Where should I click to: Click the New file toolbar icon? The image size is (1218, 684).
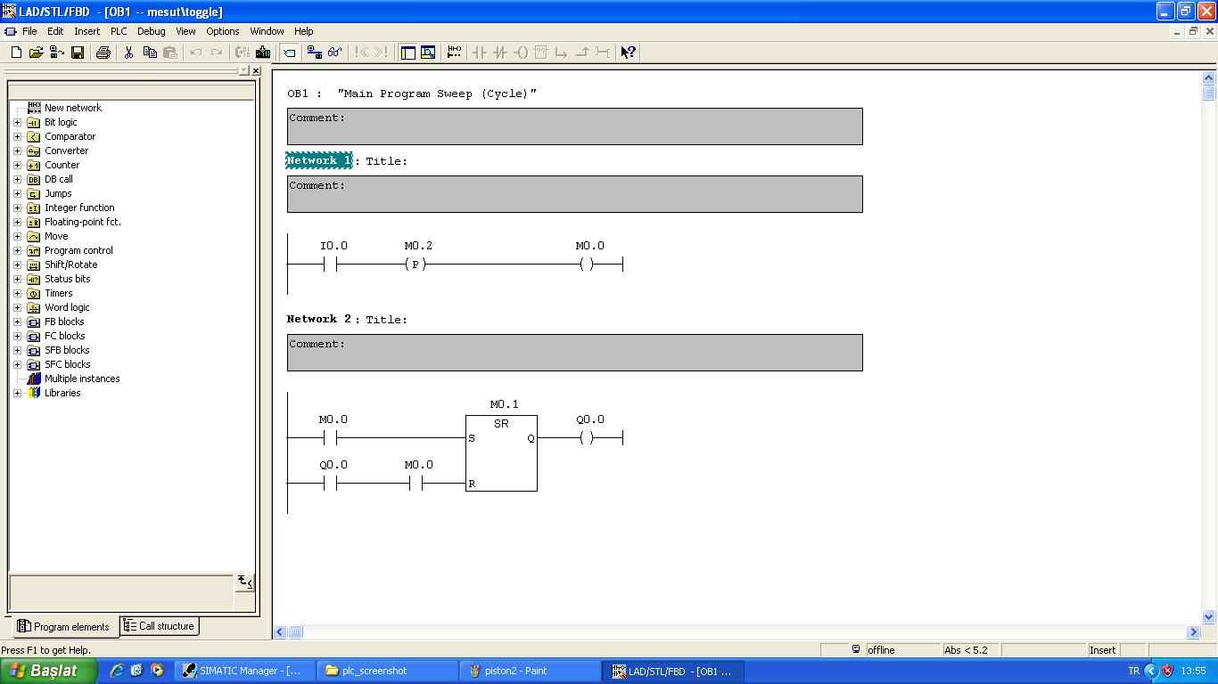click(16, 53)
